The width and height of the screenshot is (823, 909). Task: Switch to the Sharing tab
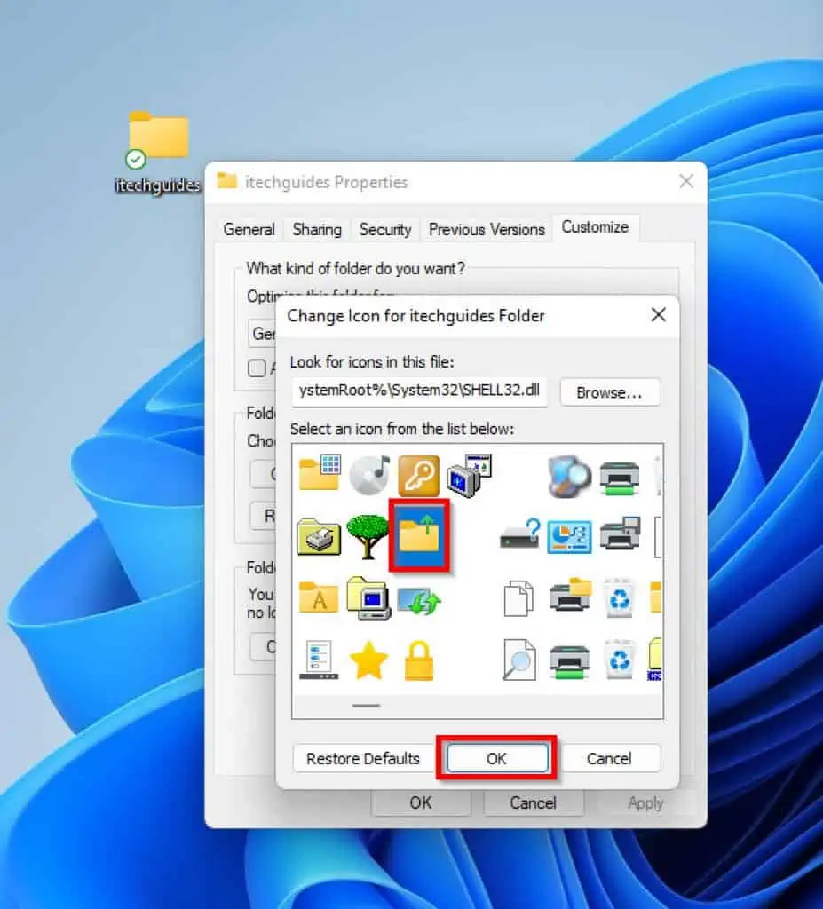pyautogui.click(x=316, y=229)
